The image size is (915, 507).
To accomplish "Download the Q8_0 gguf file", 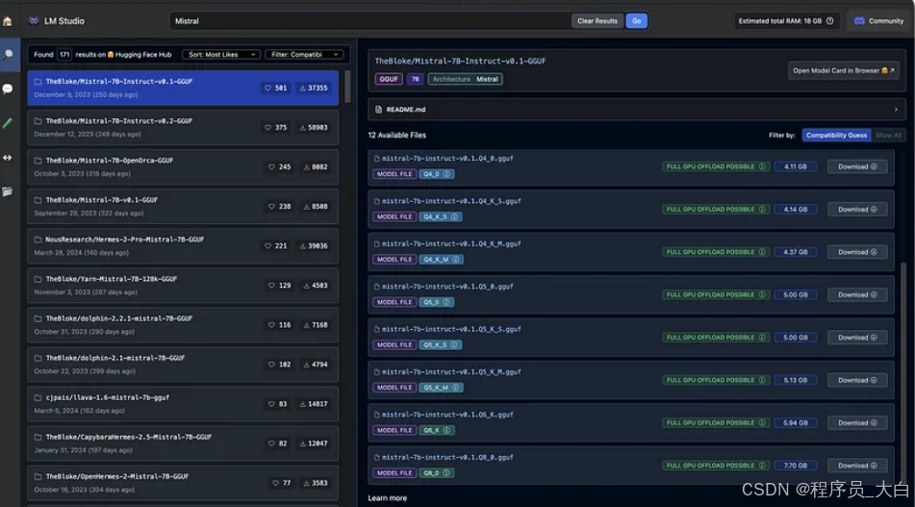I will (857, 466).
